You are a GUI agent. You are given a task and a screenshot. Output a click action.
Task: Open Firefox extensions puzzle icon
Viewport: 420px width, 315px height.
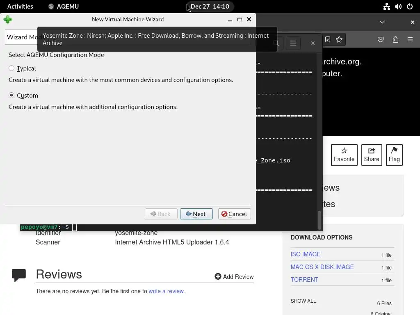click(x=395, y=39)
